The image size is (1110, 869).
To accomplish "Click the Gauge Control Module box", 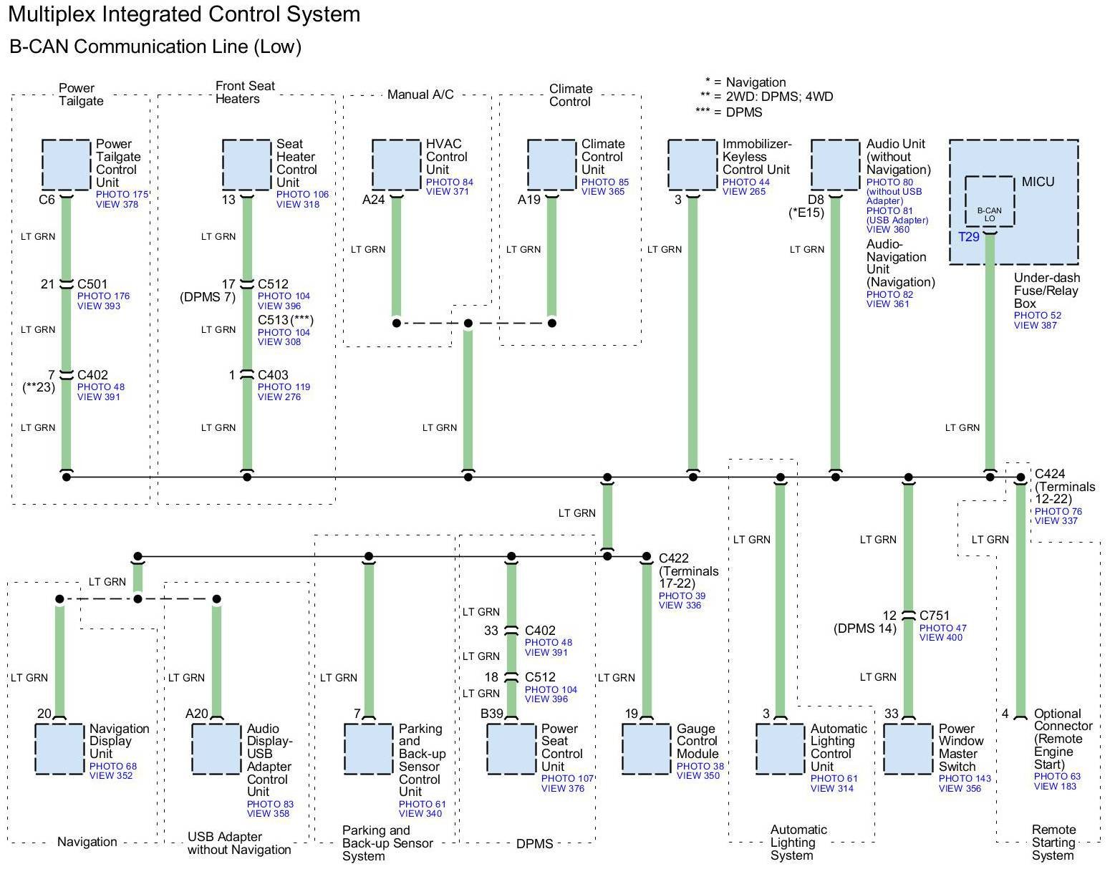I will coord(646,749).
